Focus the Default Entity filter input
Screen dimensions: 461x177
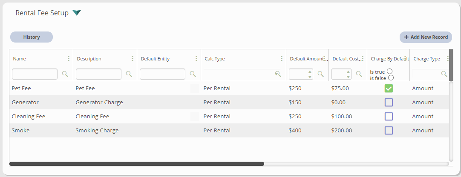(x=163, y=74)
